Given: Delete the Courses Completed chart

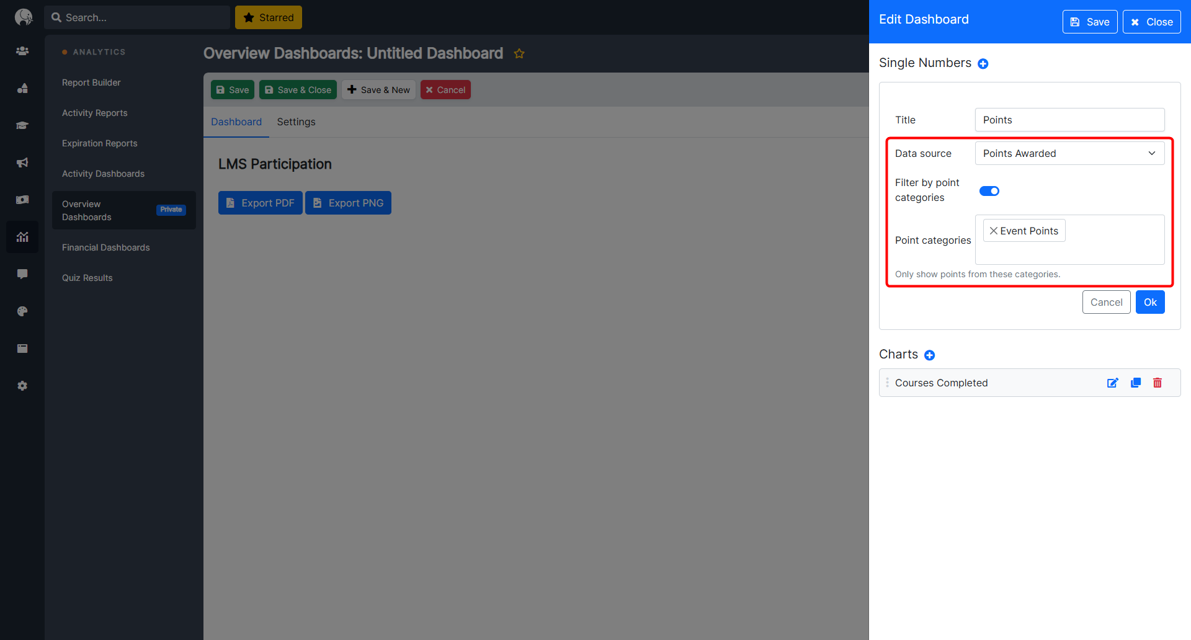Looking at the screenshot, I should point(1157,383).
